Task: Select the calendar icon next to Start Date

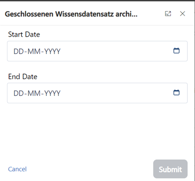Action: (x=176, y=51)
